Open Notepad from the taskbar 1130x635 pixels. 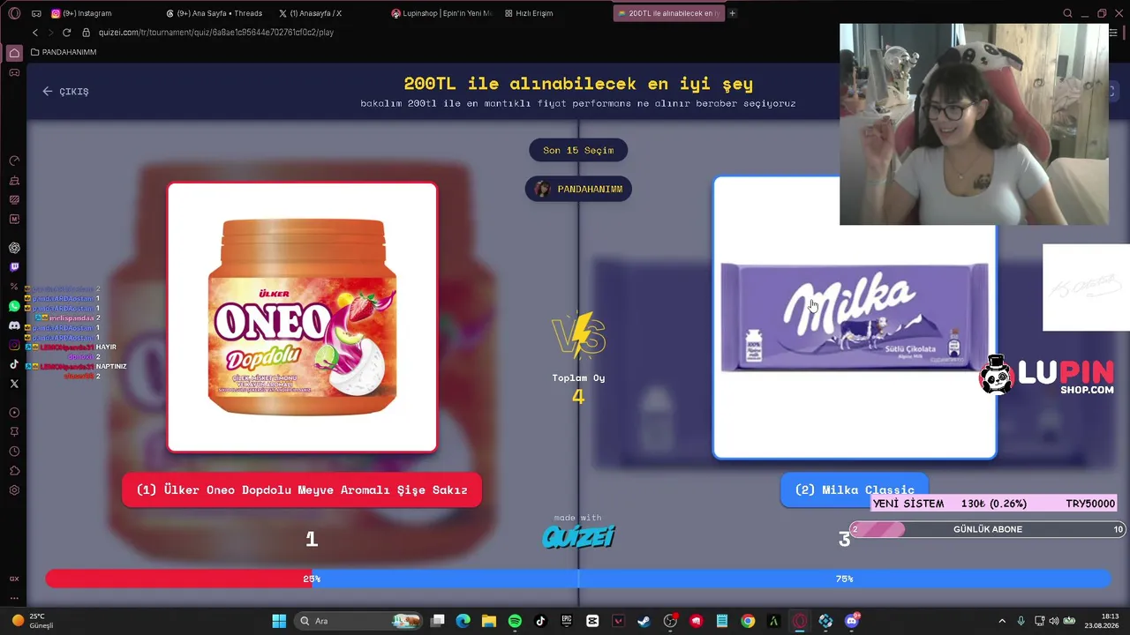pos(722,621)
